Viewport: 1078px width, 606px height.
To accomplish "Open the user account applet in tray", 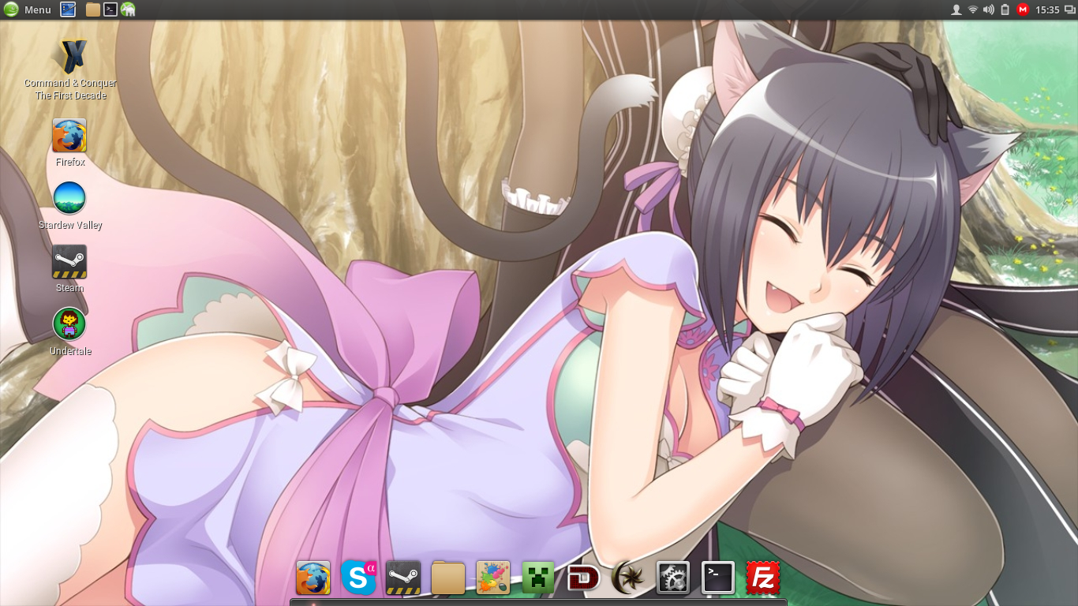I will (956, 9).
